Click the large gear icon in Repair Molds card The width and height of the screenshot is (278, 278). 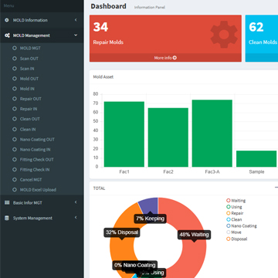(224, 34)
